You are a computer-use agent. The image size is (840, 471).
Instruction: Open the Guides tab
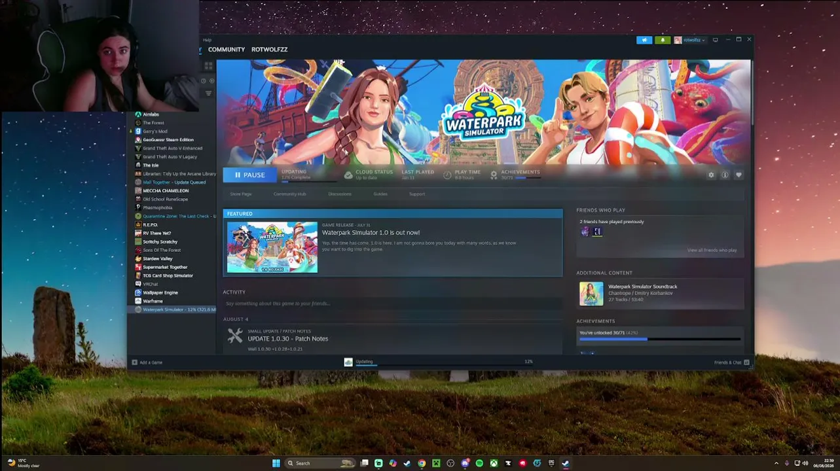(x=380, y=194)
